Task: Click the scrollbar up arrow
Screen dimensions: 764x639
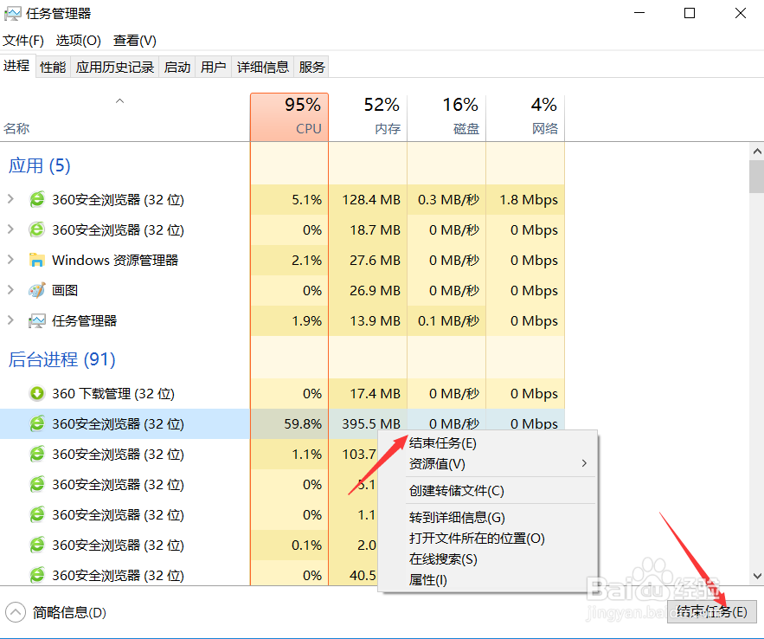Action: click(757, 152)
